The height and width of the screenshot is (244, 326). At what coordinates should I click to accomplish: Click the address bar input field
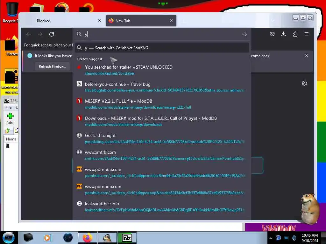pos(162,34)
